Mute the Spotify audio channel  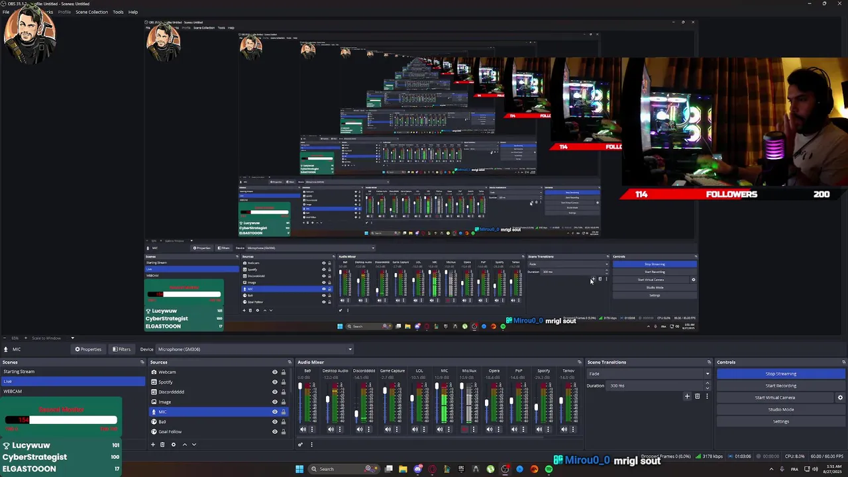[x=539, y=429]
